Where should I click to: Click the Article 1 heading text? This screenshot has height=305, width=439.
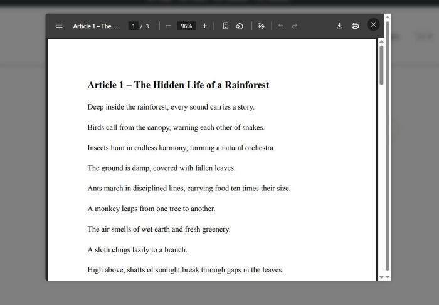178,85
